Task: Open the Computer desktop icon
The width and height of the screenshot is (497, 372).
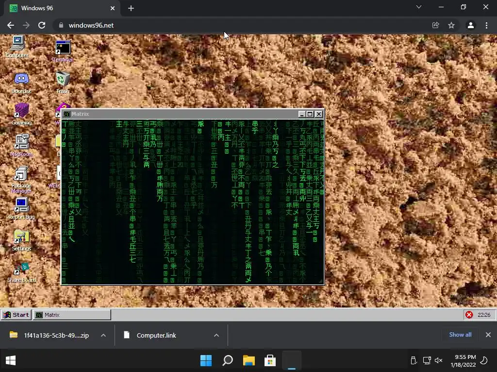Action: pos(17,46)
